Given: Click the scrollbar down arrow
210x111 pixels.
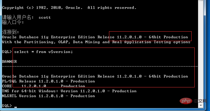Looking at the screenshot, I should tap(201, 105).
